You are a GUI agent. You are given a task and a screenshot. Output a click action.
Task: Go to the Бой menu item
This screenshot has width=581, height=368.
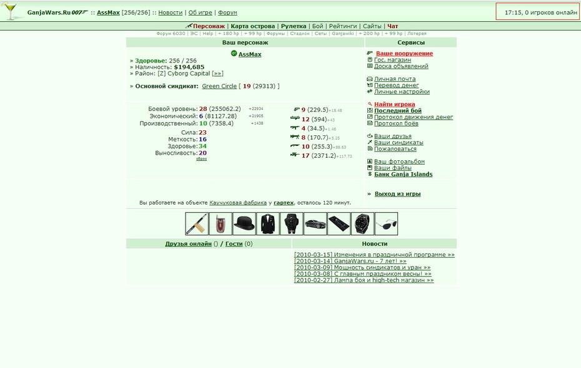pos(317,26)
